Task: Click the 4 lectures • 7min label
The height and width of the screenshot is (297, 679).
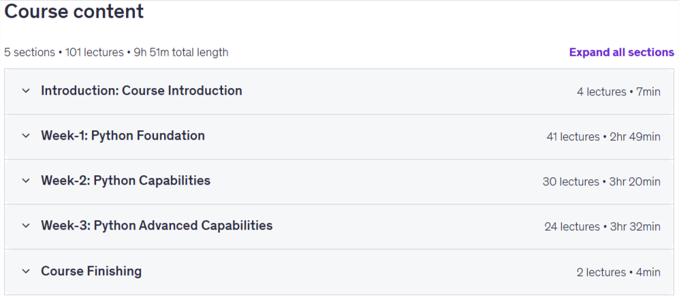Action: coord(618,92)
